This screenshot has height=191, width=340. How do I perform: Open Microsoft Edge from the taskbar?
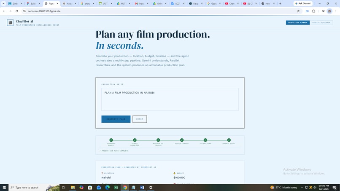point(107,187)
